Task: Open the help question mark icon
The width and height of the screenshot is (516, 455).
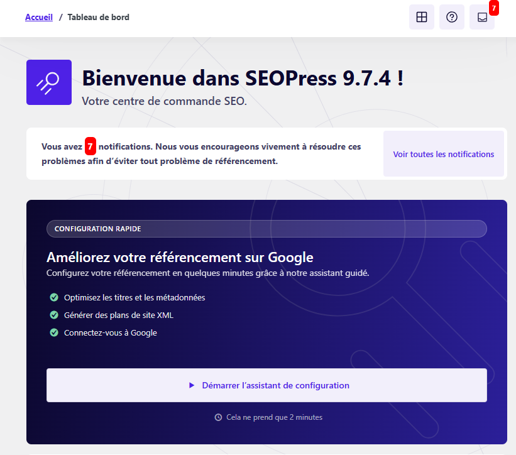Action: coord(451,17)
